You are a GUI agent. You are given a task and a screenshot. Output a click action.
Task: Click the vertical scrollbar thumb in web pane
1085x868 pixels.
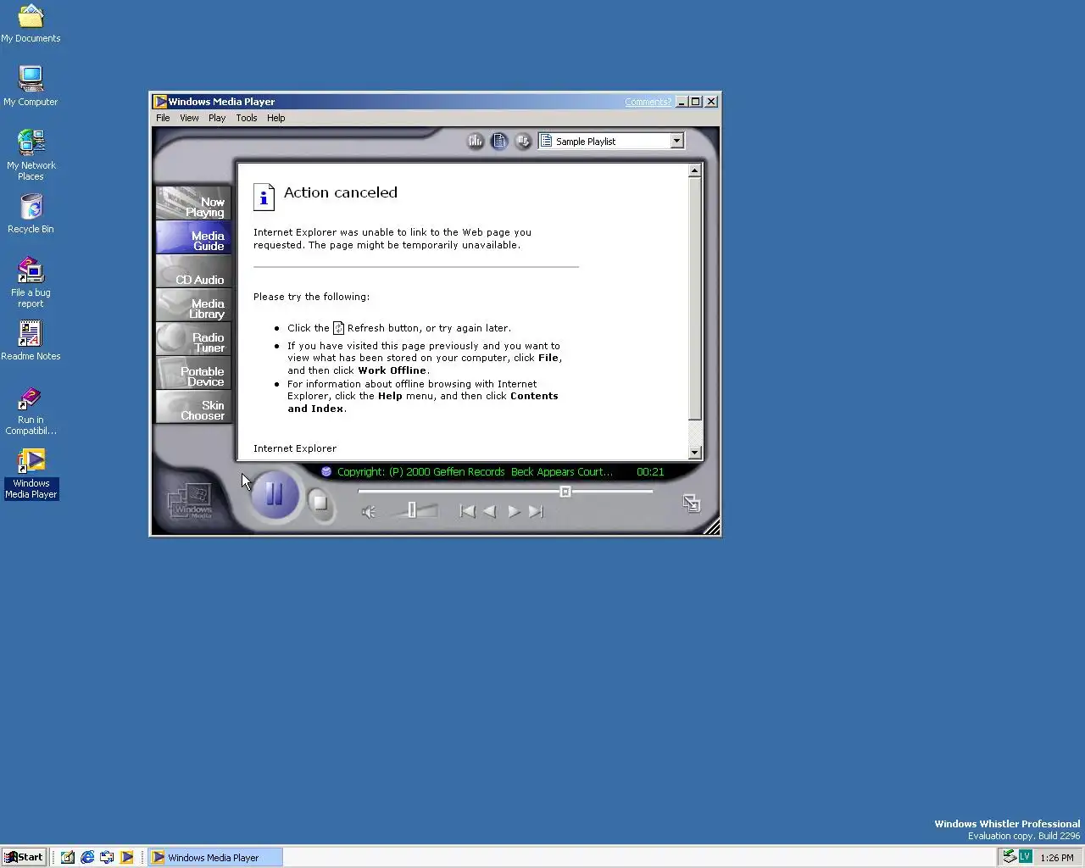(x=695, y=298)
